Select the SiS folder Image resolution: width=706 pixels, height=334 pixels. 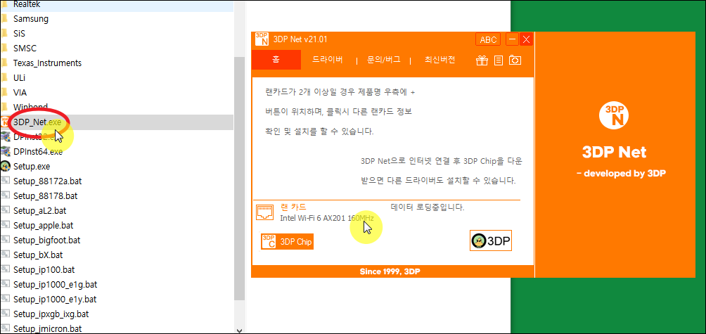(x=20, y=33)
